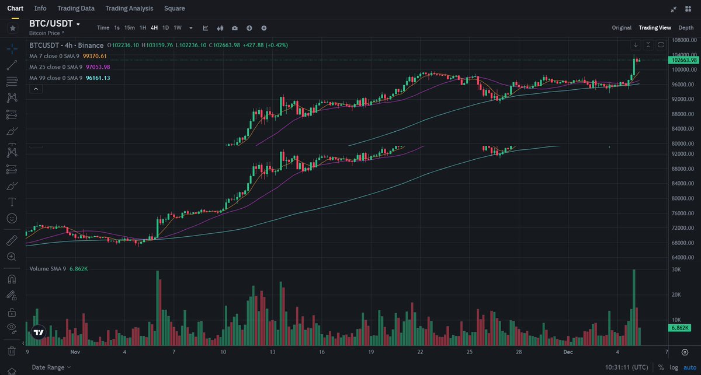The height and width of the screenshot is (375, 701).
Task: Maximize the chart pane button
Action: point(661,44)
